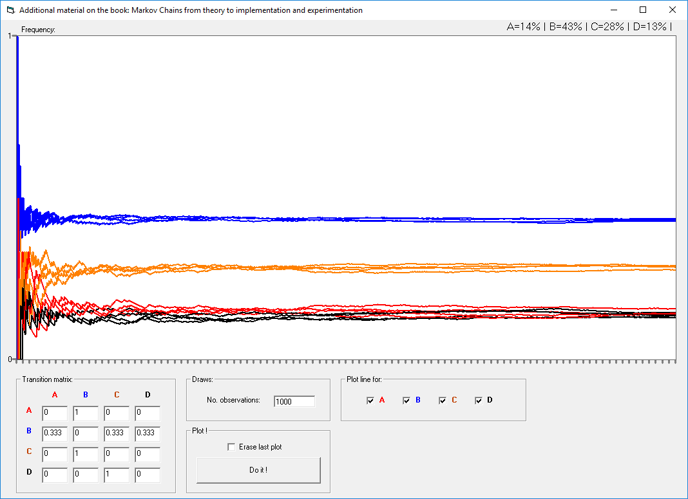Disable plot line for B

(x=406, y=400)
